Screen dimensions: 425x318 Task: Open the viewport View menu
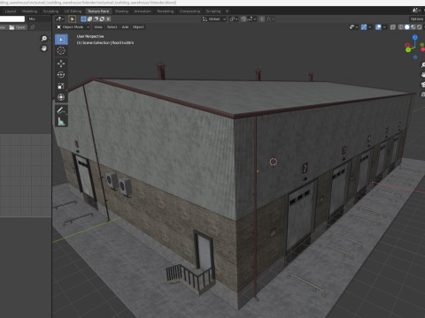(98, 27)
